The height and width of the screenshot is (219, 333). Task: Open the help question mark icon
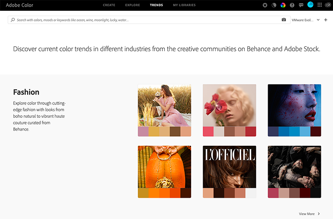click(x=292, y=5)
